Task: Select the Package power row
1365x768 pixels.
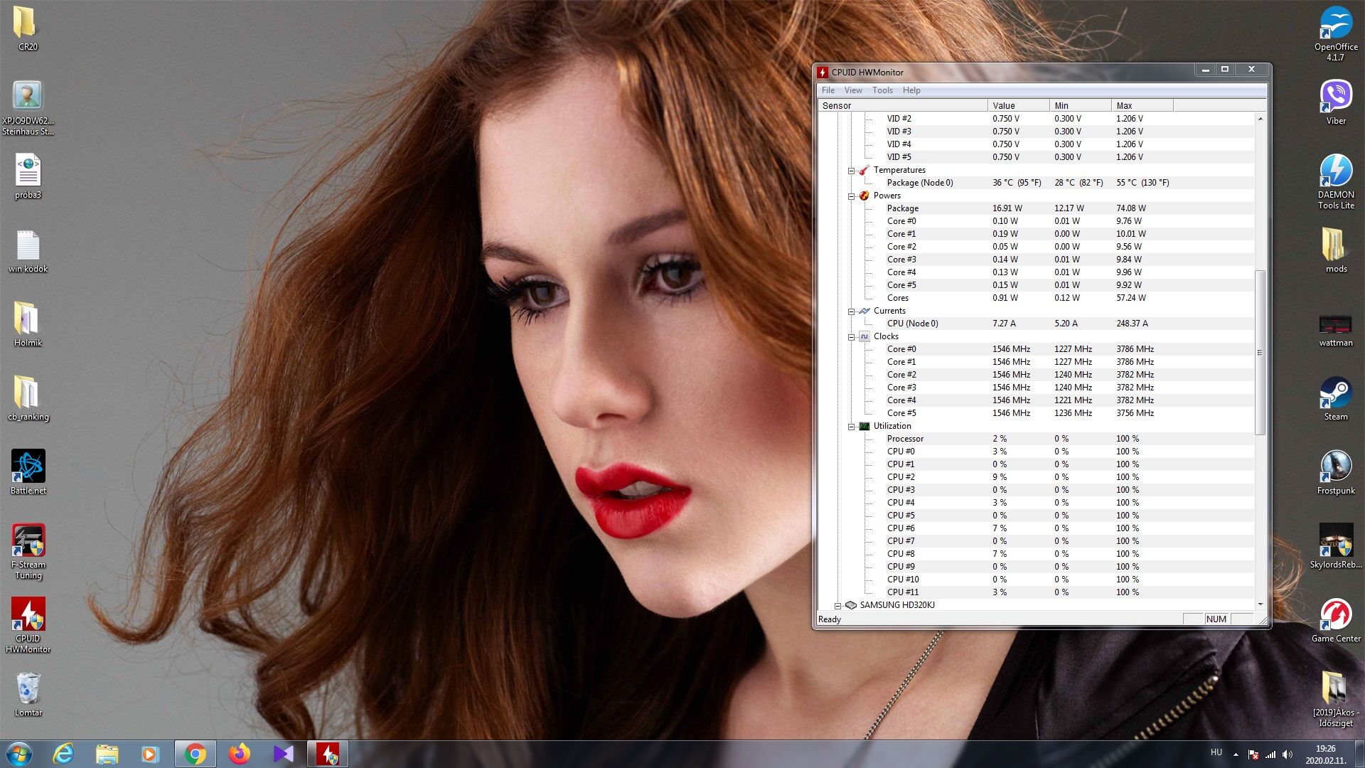Action: click(1036, 208)
